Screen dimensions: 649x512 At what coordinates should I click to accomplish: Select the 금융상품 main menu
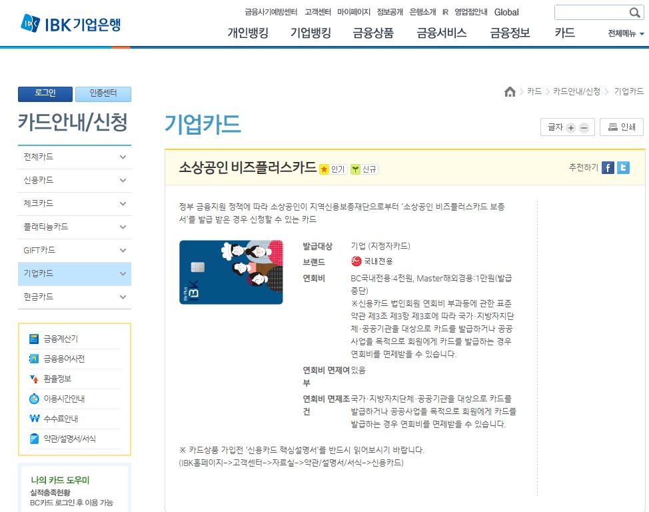click(x=373, y=33)
